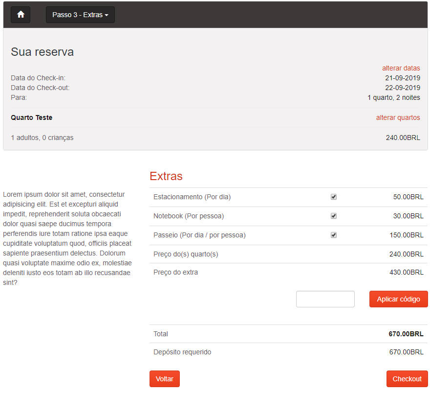Uncheck the Estacionamento extra checkbox
This screenshot has width=430, height=394.
pos(334,197)
